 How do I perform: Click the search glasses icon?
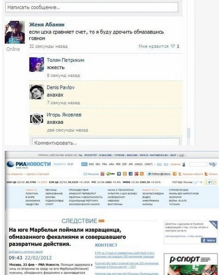(x=212, y=164)
